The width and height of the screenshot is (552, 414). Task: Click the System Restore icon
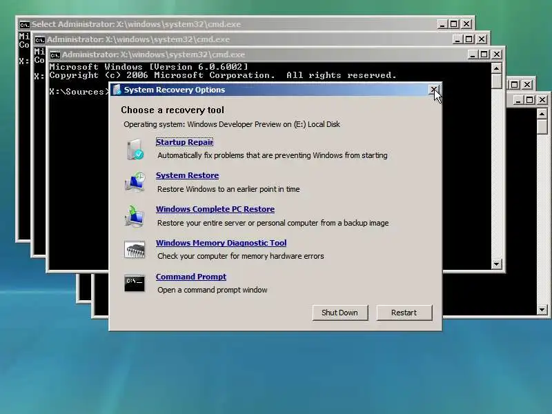pyautogui.click(x=135, y=181)
